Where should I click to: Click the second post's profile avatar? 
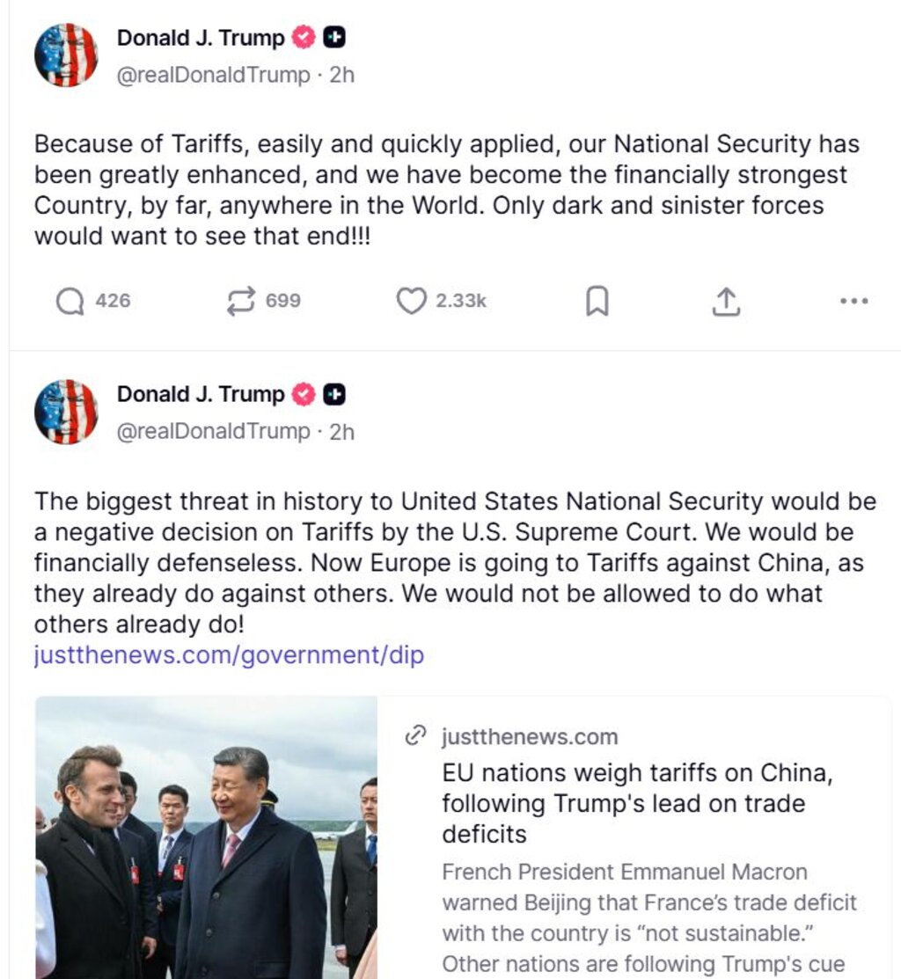click(66, 411)
